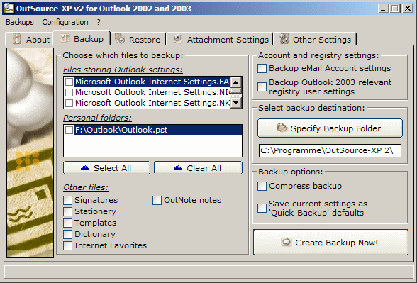Image resolution: width=417 pixels, height=283 pixels.
Task: Click folder icon on Specify Backup Folder
Action: coord(282,128)
